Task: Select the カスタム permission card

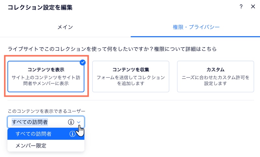Action: coord(215,77)
